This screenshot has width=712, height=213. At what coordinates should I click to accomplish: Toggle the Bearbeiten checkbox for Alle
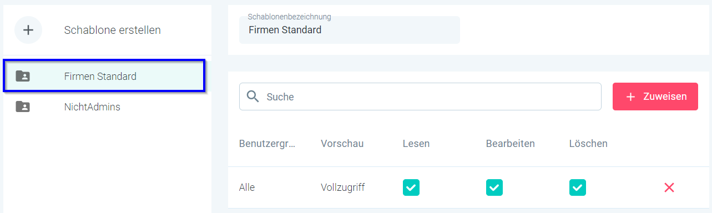point(494,187)
